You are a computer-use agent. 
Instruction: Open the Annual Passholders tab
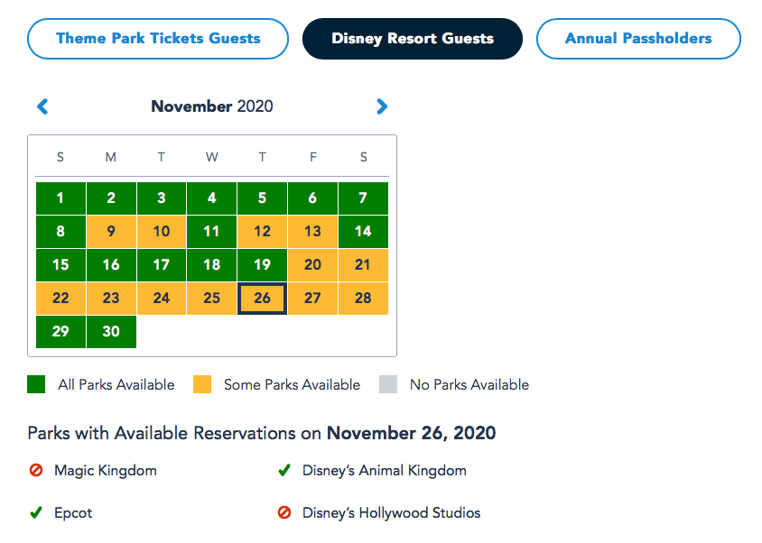pos(638,39)
